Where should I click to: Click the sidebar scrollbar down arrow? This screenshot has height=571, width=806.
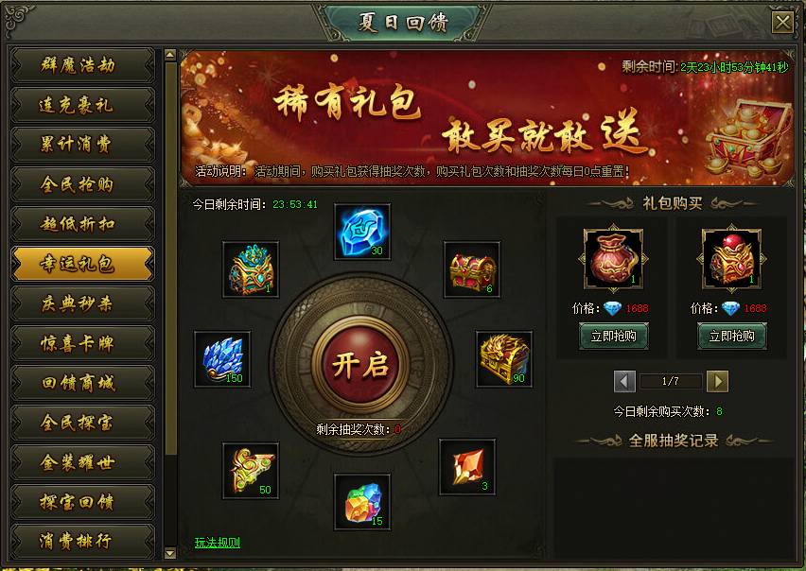click(x=170, y=553)
